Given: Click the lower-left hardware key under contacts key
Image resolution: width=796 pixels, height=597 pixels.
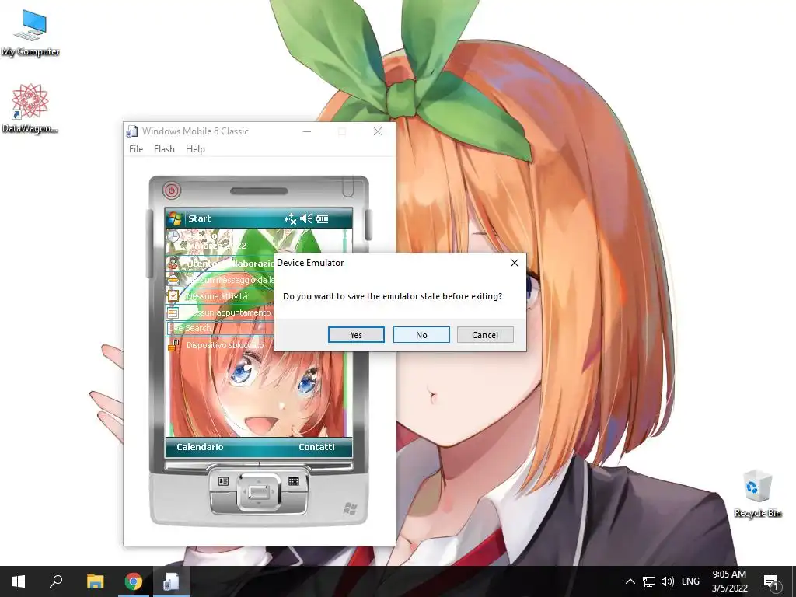Looking at the screenshot, I should [x=223, y=501].
